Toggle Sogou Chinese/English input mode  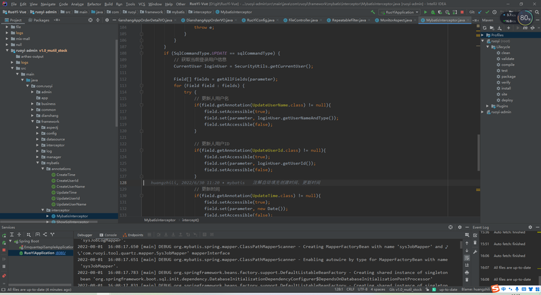(504, 289)
